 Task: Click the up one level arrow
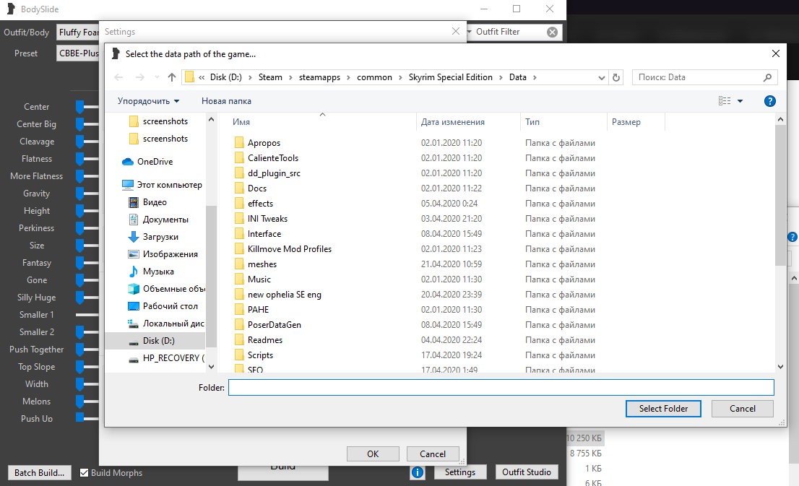coord(172,77)
